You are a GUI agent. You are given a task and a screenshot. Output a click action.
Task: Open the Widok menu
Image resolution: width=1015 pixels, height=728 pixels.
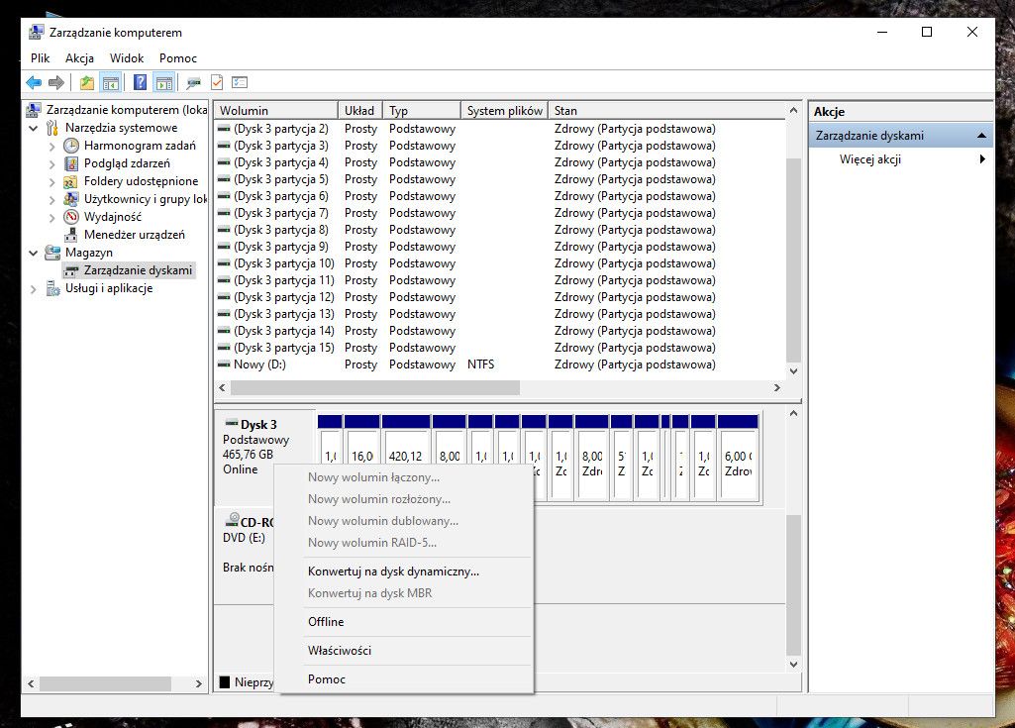(x=126, y=58)
